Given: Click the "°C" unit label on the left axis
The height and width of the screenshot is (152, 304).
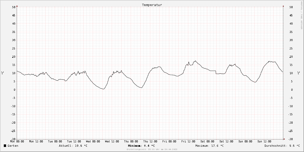Looking at the screenshot, I should 3,73.
